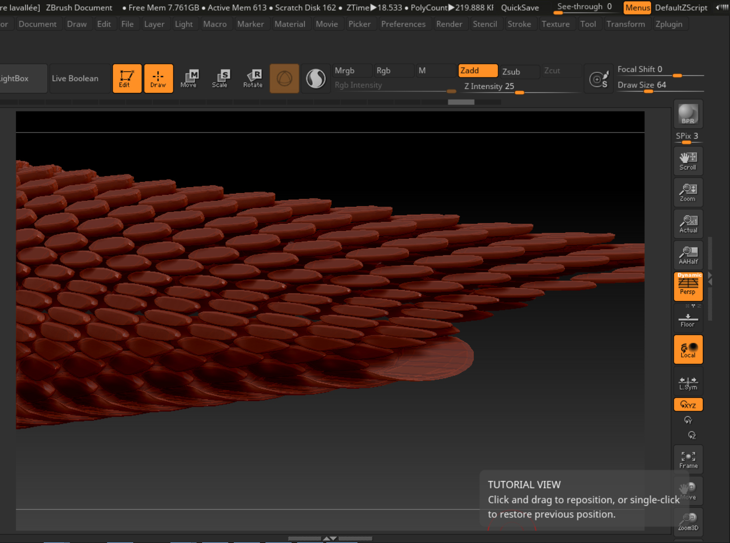
Task: Open the Macro menu
Action: tap(215, 24)
